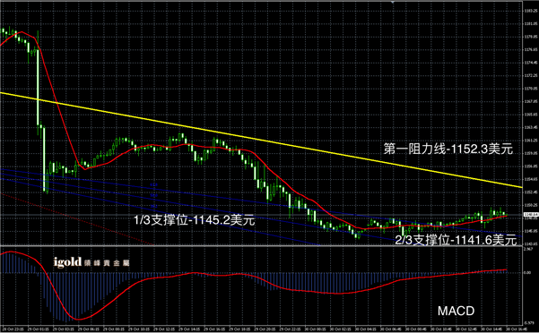Click the yellow resistance trendline
Screen dimensions: 539x333
(x=261, y=140)
